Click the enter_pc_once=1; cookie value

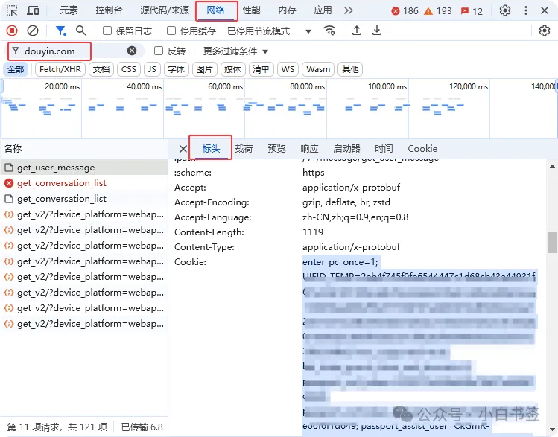tap(340, 262)
